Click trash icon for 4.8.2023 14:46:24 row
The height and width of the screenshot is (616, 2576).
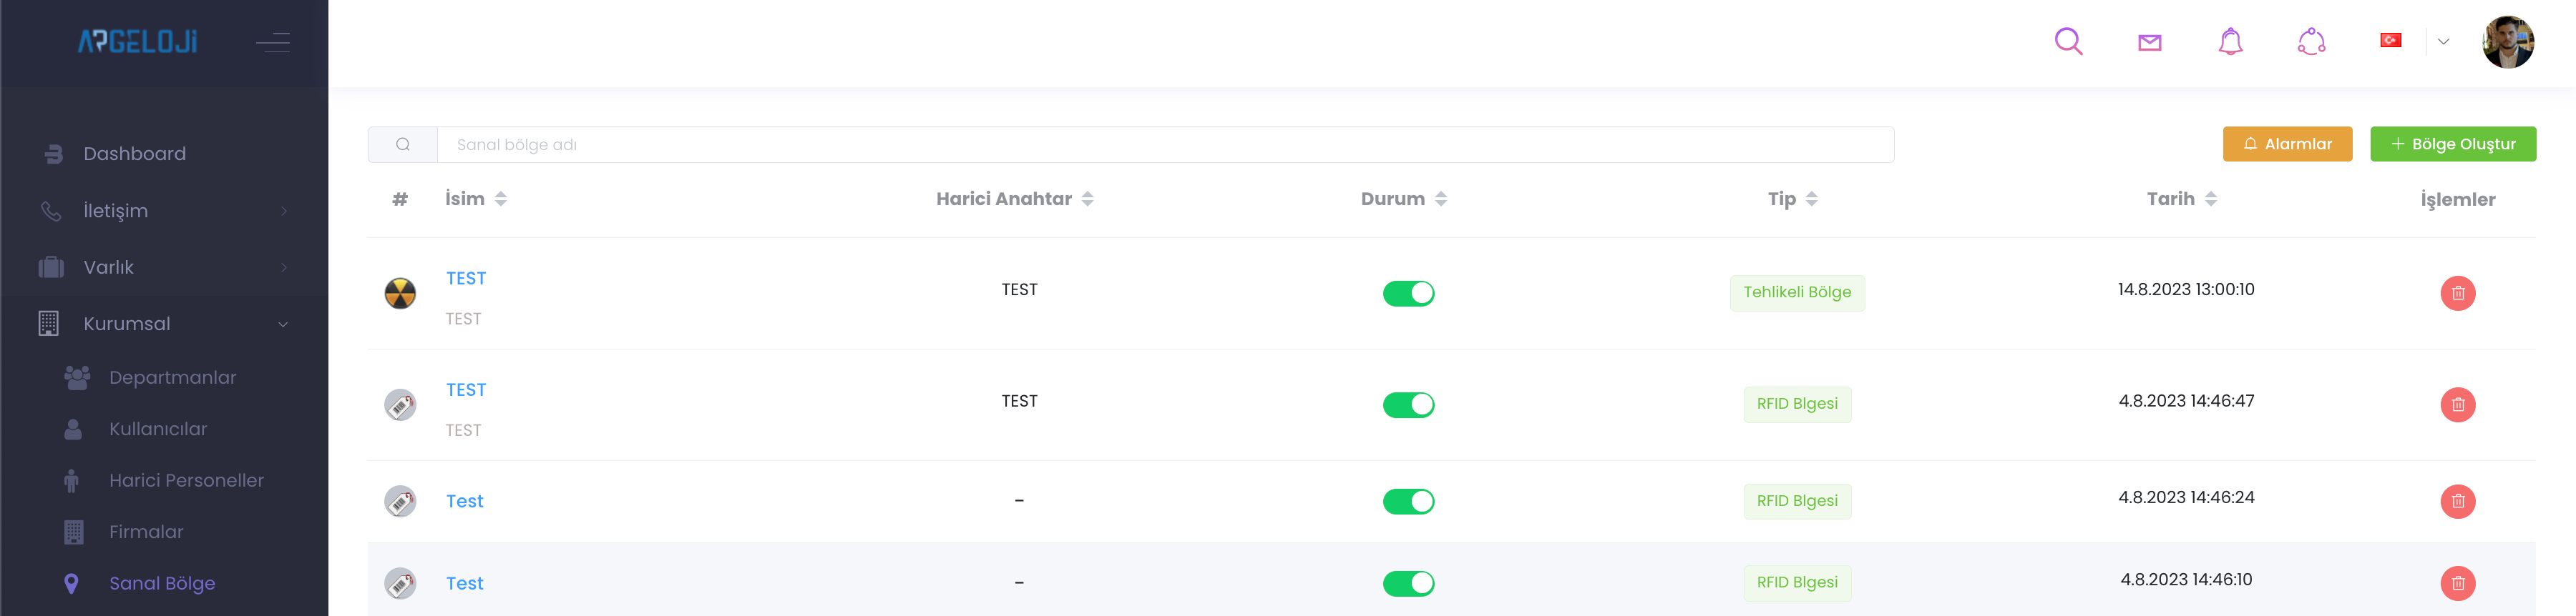click(2457, 501)
